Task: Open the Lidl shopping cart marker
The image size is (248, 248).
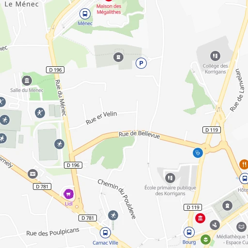Action: [x=69, y=194]
